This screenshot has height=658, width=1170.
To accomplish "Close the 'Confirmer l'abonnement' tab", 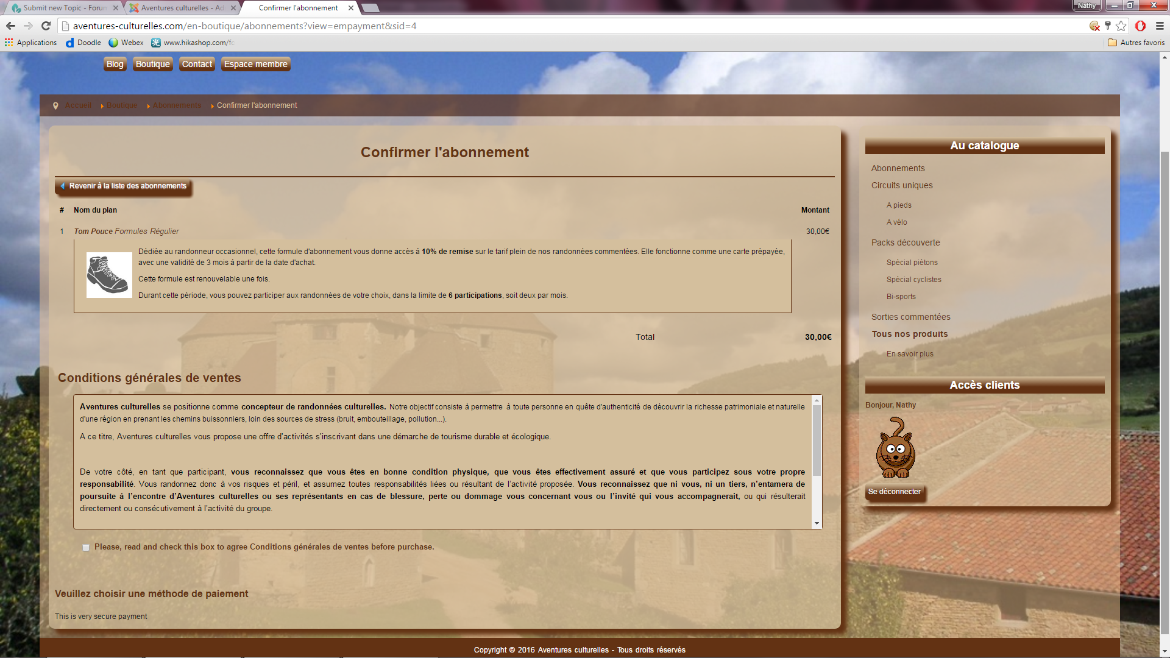I will (x=351, y=8).
